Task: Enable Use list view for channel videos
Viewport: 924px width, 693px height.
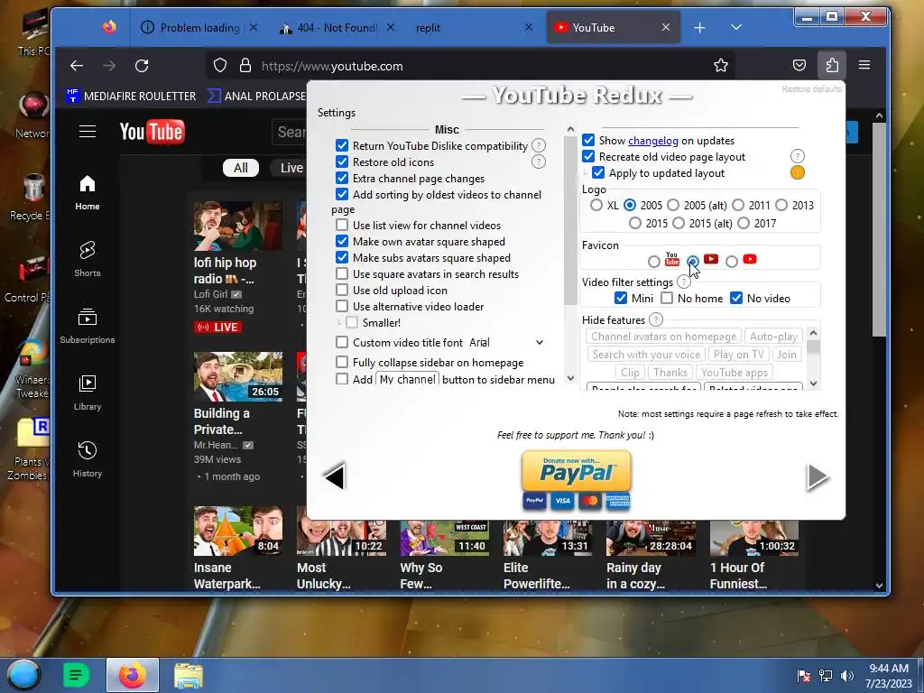Action: (x=342, y=225)
